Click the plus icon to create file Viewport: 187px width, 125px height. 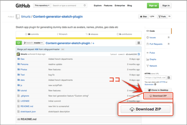pos(93,43)
